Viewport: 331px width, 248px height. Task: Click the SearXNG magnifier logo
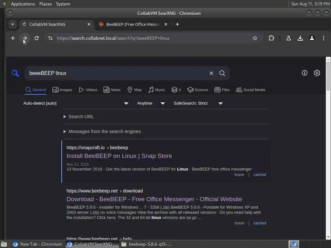pyautogui.click(x=15, y=73)
